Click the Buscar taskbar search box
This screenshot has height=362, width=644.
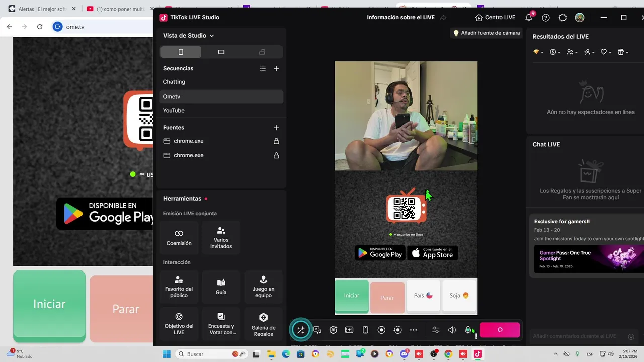tap(211, 354)
